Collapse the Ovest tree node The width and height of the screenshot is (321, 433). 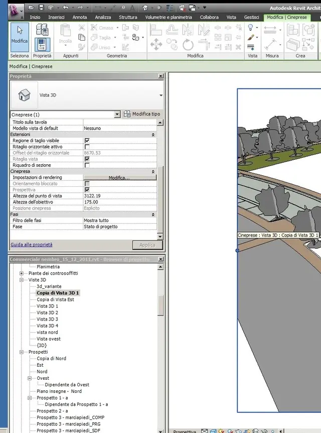[30, 378]
